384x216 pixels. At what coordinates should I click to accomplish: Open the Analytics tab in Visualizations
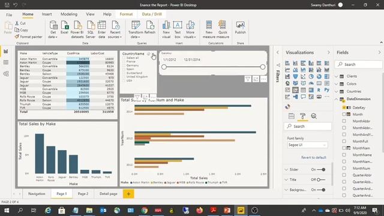pos(314,116)
